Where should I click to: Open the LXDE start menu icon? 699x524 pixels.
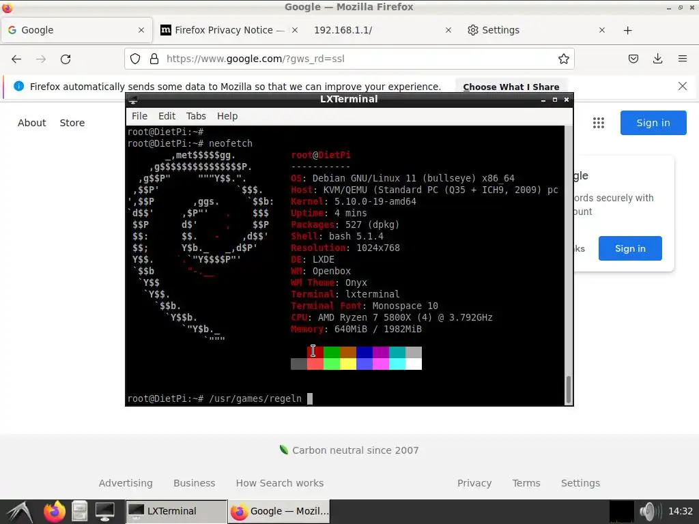tap(20, 512)
